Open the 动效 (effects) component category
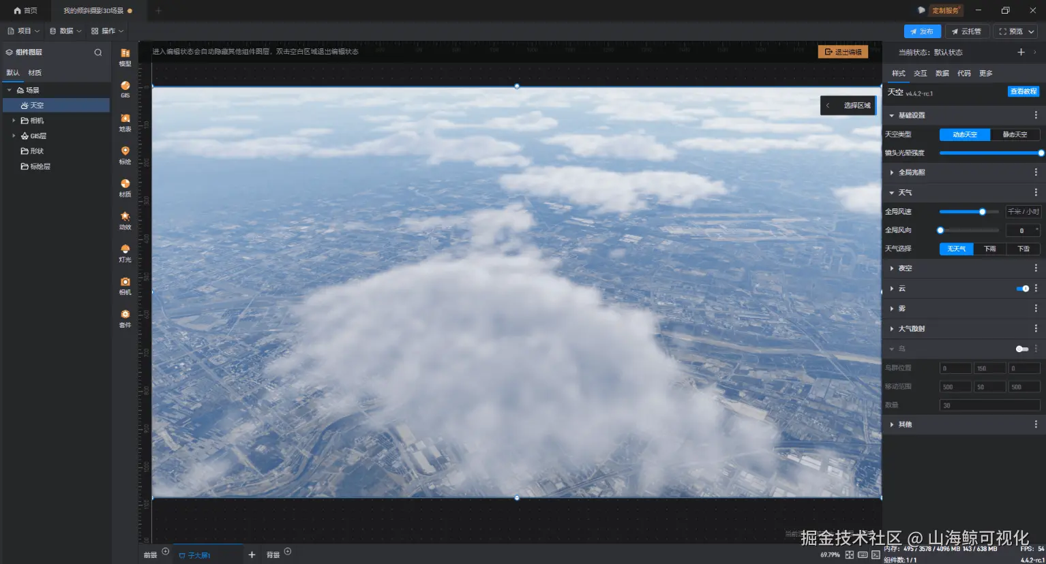Screen dimensions: 1046x564 point(125,221)
